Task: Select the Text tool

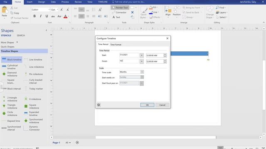Action: [116, 17]
